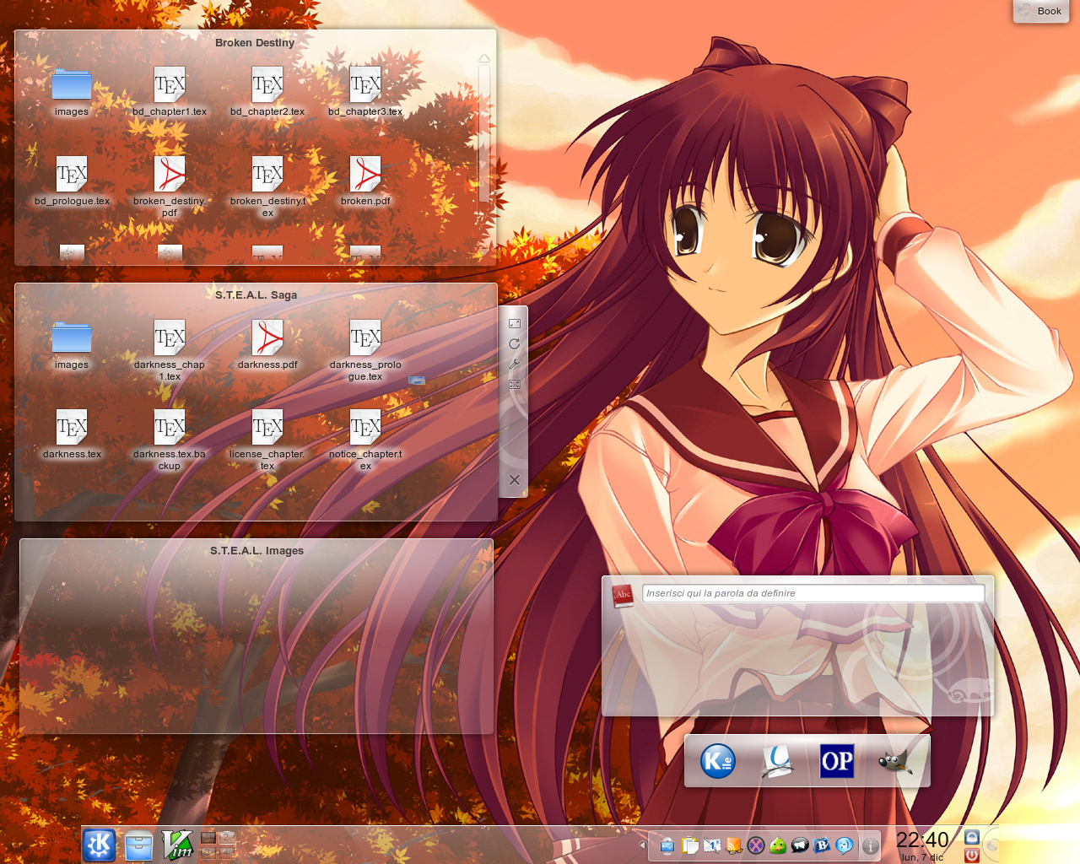Open widget settings via wrench icon

point(514,364)
